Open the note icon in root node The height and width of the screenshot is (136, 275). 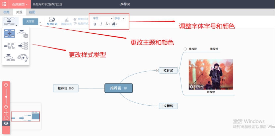point(125,88)
